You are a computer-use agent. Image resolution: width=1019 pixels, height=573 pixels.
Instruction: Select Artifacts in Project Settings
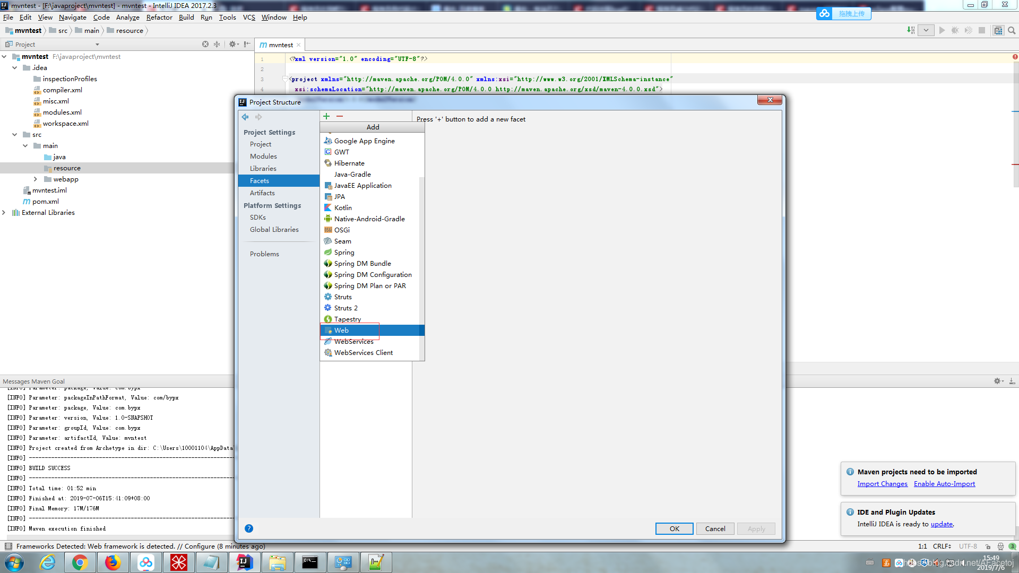point(262,193)
